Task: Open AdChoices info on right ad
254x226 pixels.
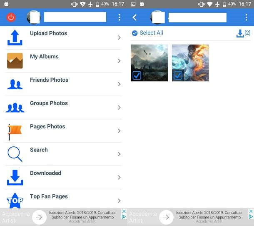Action: [x=251, y=216]
